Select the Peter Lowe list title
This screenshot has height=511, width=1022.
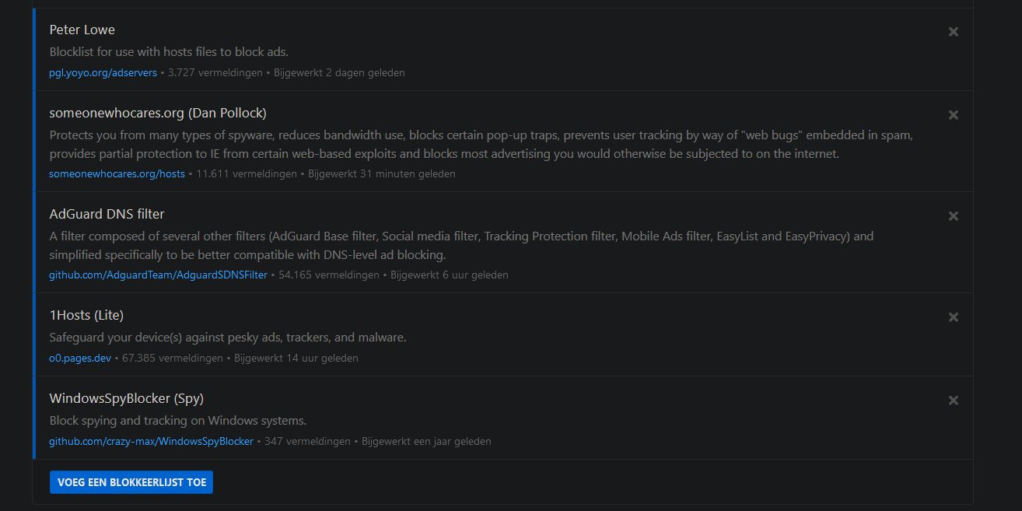pos(82,30)
